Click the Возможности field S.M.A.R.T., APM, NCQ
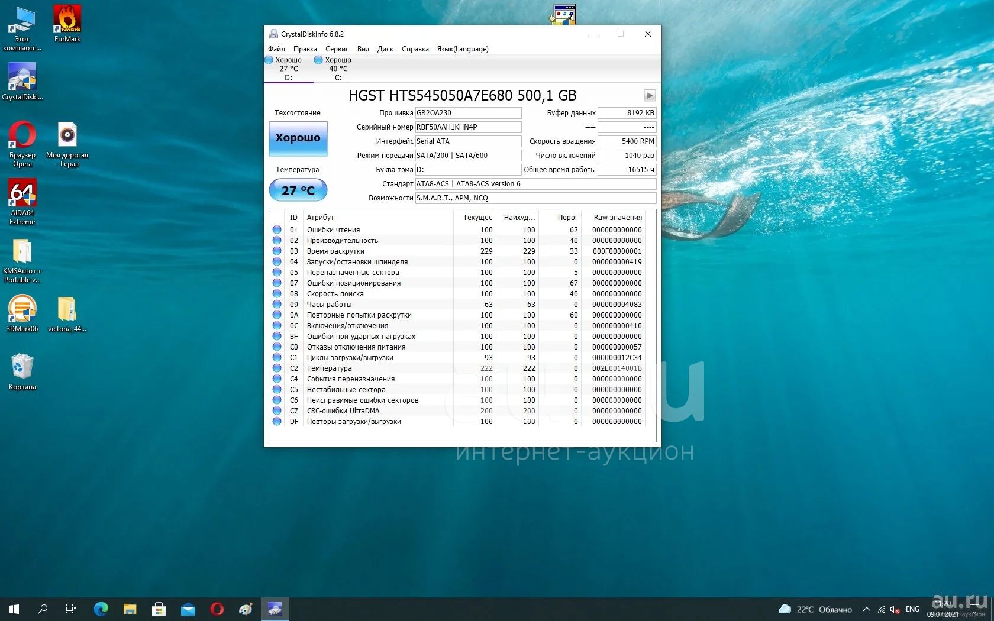The width and height of the screenshot is (994, 621). pyautogui.click(x=535, y=198)
